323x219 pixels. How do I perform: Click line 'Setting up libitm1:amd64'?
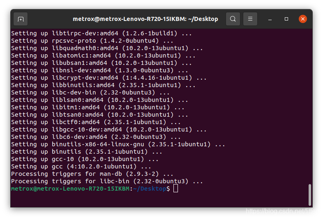(x=98, y=108)
